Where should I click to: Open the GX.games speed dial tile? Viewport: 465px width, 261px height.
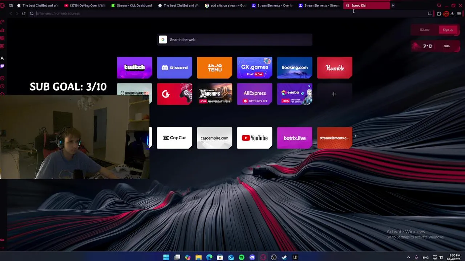click(x=254, y=67)
